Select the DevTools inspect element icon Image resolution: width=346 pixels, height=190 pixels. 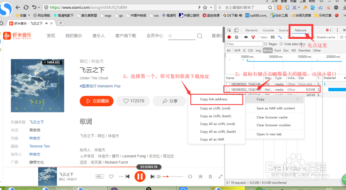[x=229, y=30]
